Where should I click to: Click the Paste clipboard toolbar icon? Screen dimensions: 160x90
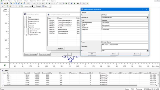click(43, 3)
